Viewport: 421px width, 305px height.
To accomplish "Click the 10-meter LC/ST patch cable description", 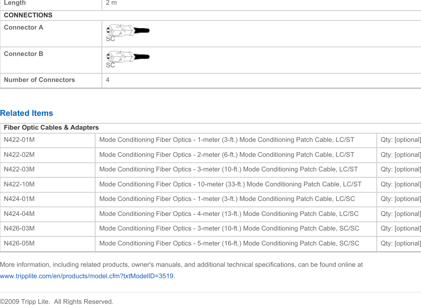I will (230, 184).
